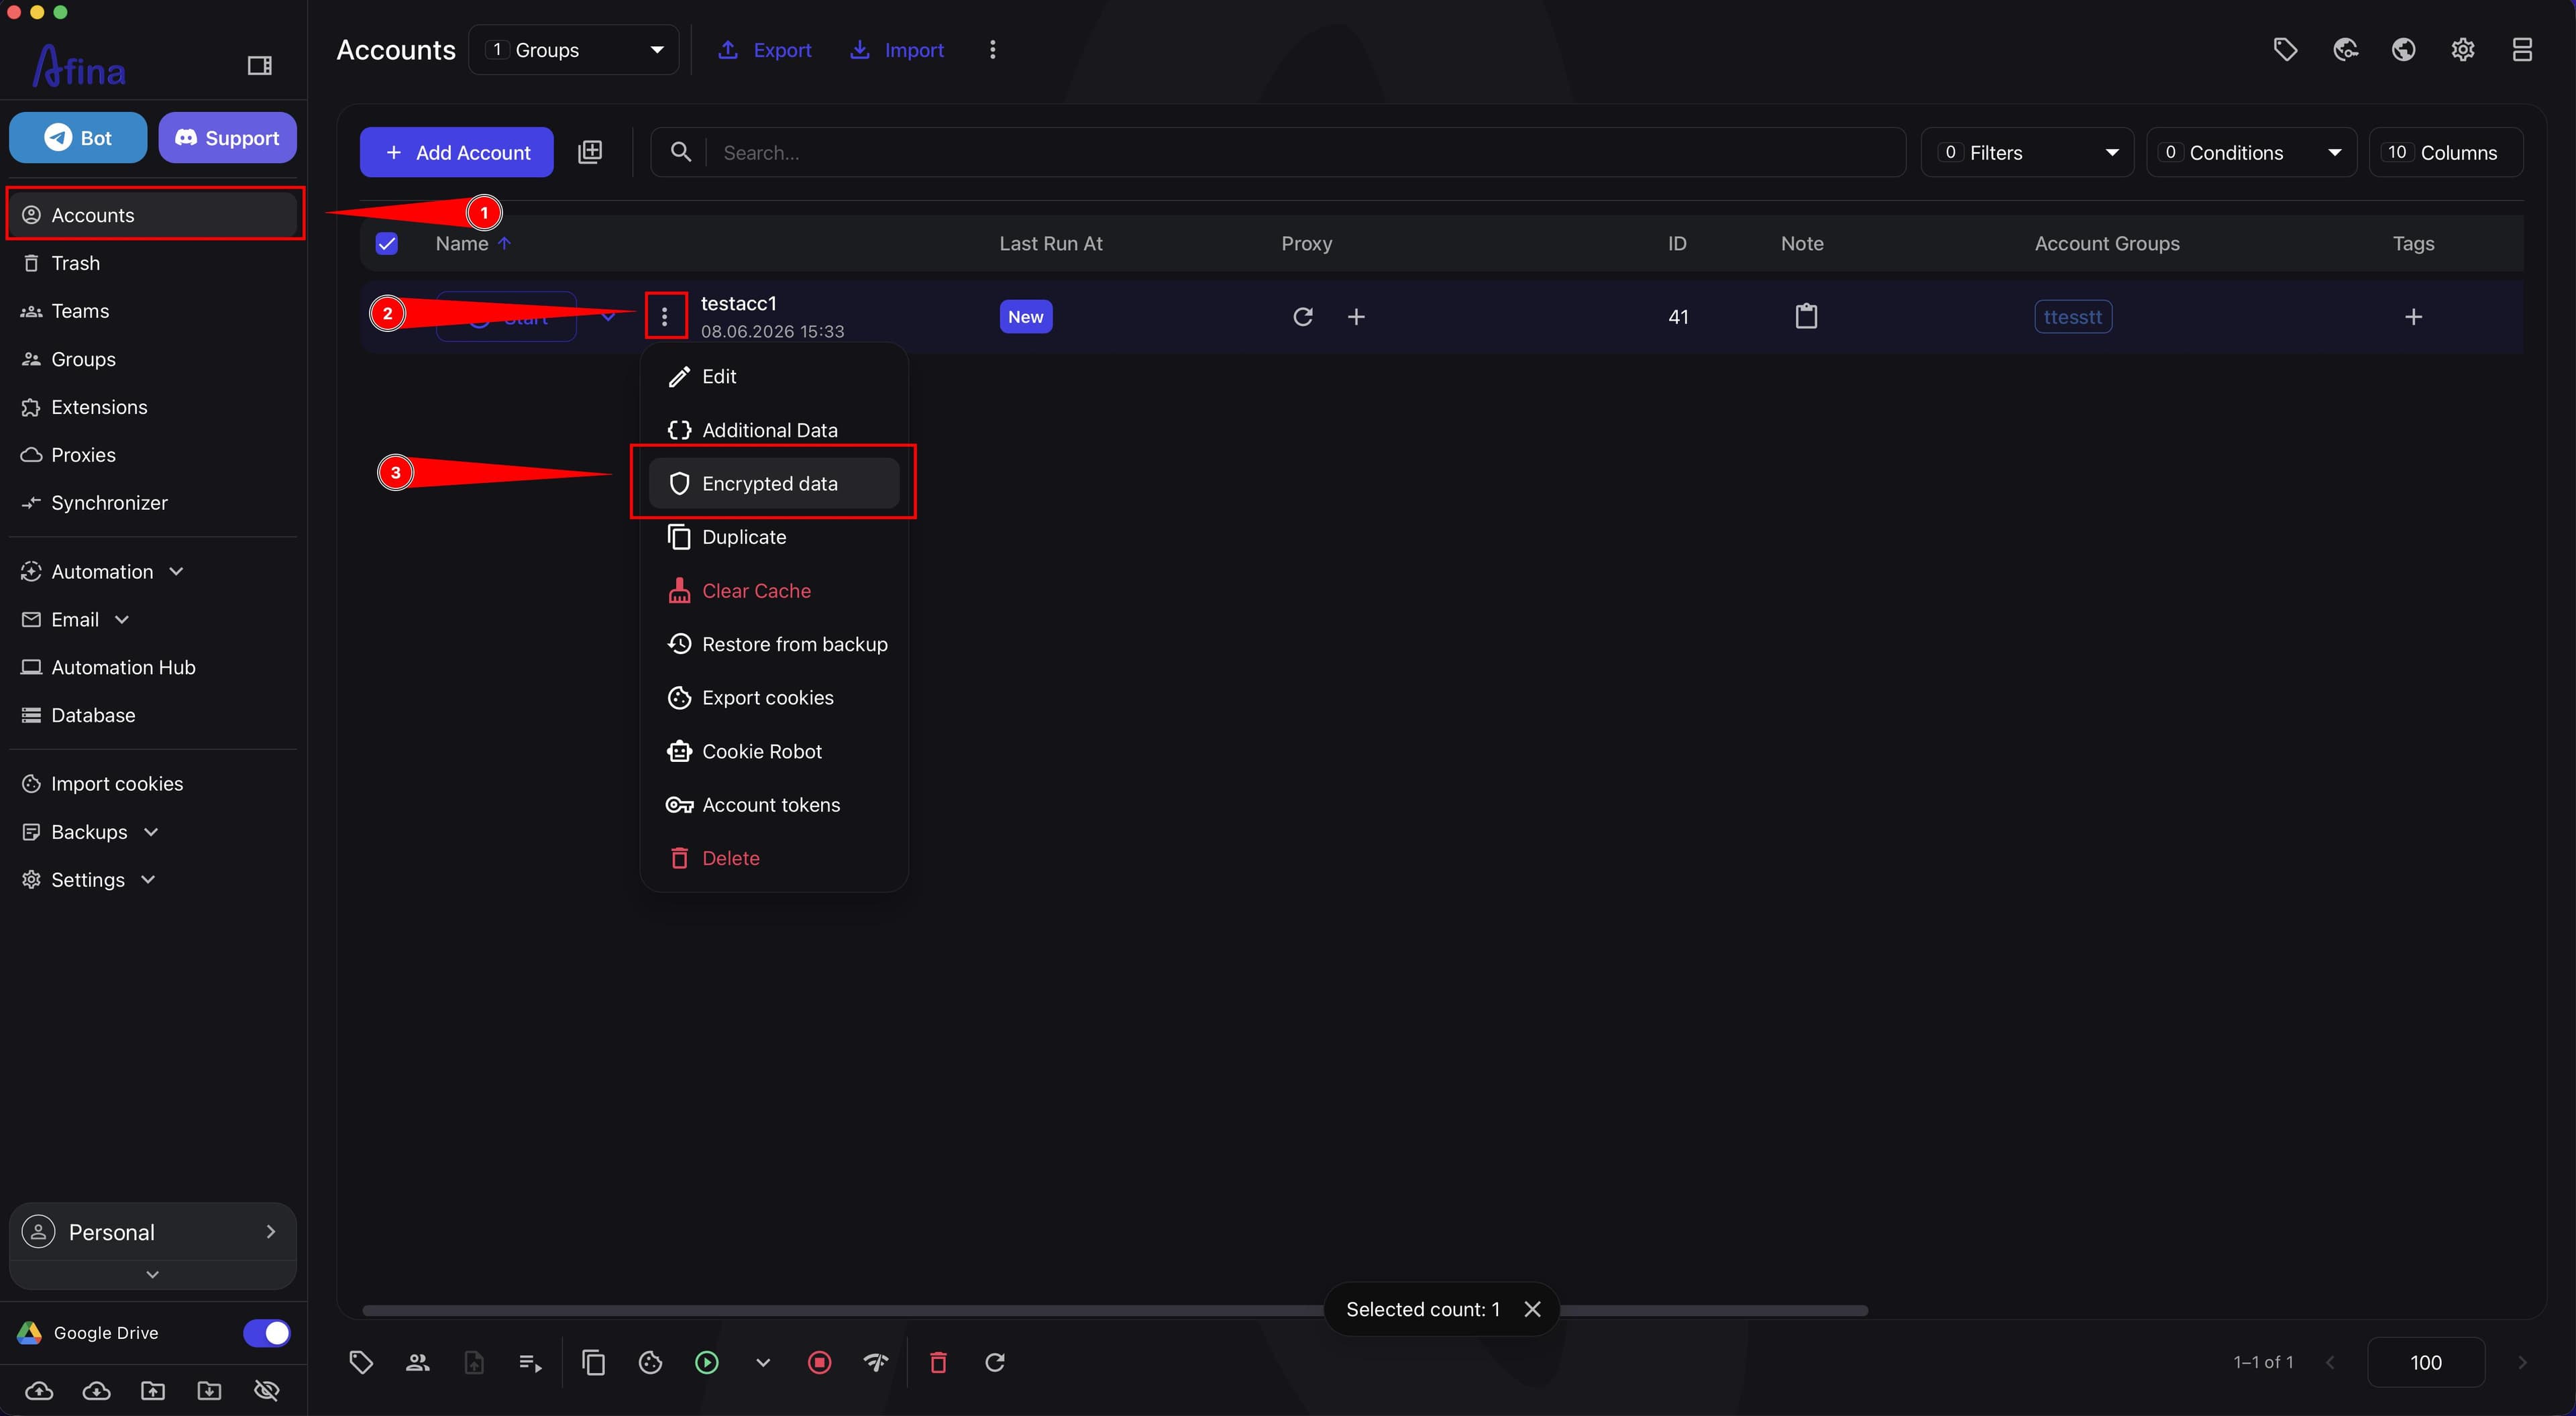
Task: Click the ttesstt group tag
Action: coord(2073,317)
